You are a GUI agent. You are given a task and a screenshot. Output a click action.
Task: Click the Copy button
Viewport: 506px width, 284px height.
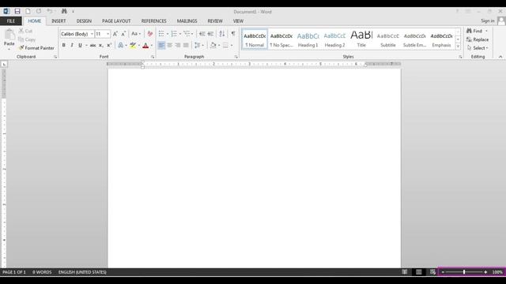click(27, 39)
